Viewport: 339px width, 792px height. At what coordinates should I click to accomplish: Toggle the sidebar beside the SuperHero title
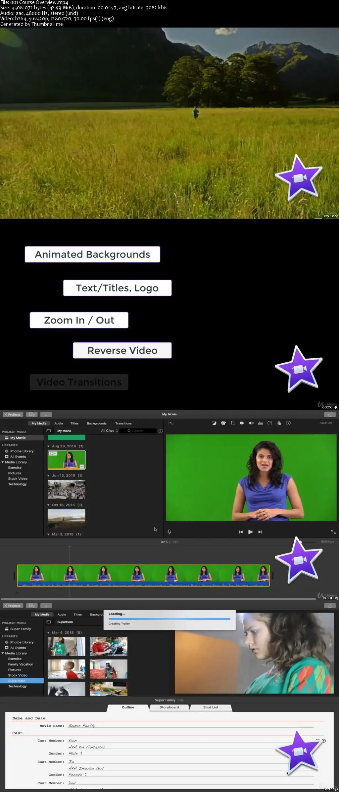click(49, 622)
